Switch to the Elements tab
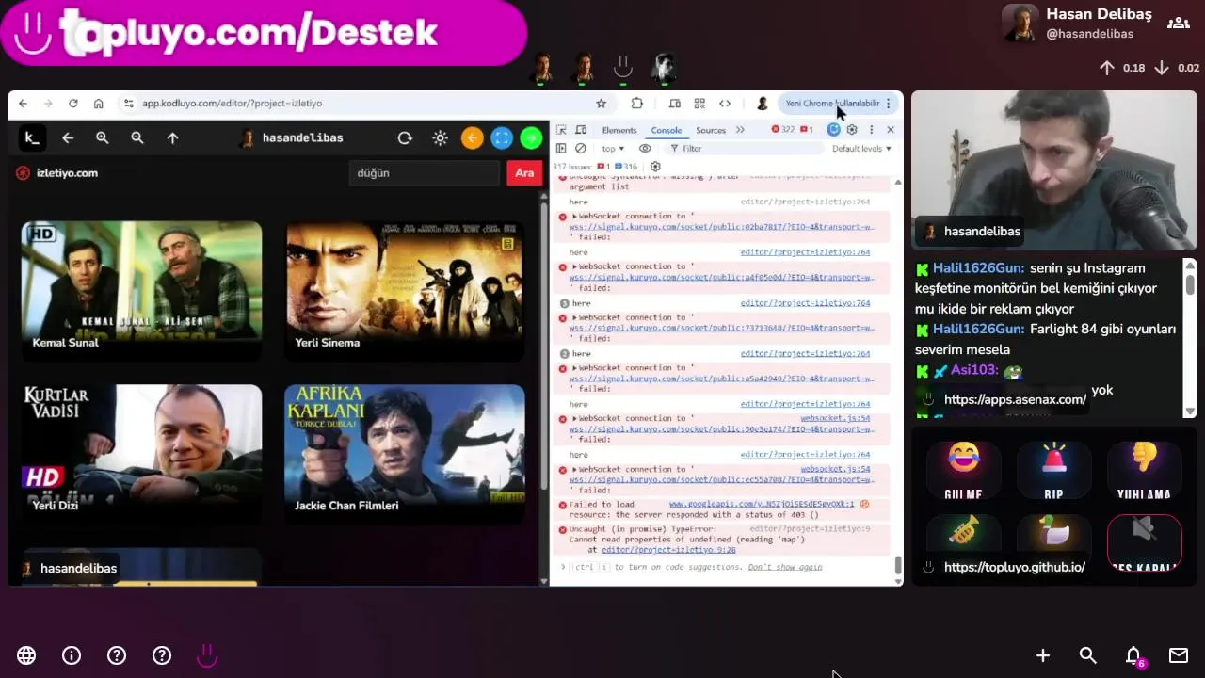 click(x=619, y=130)
